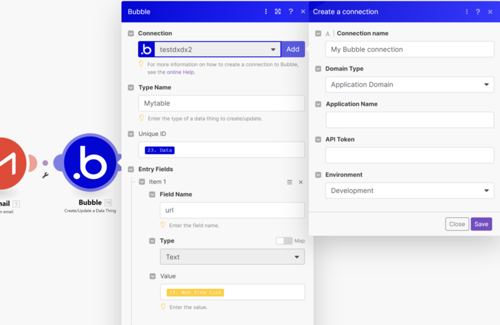Click the Unique ID field with 23. Data
This screenshot has width=500, height=325.
(x=222, y=150)
